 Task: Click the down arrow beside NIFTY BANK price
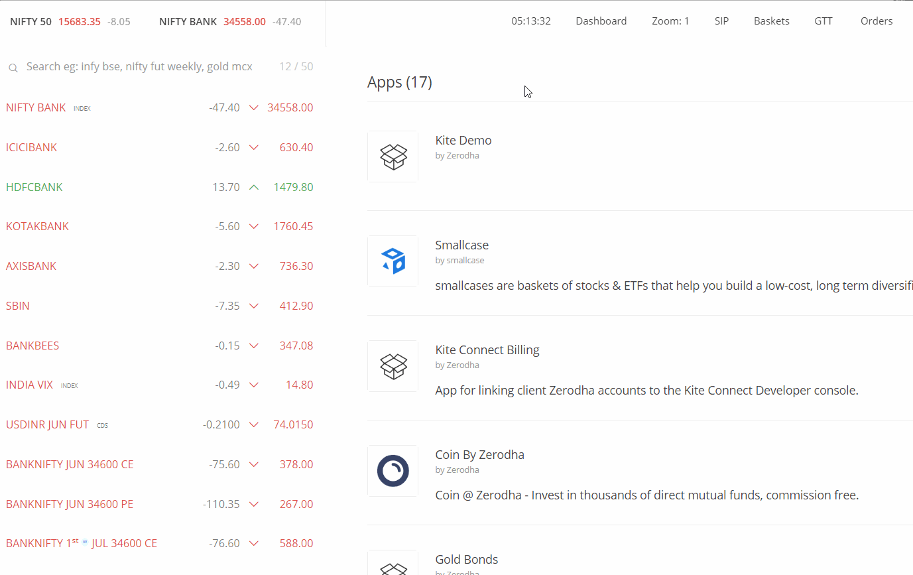click(253, 107)
